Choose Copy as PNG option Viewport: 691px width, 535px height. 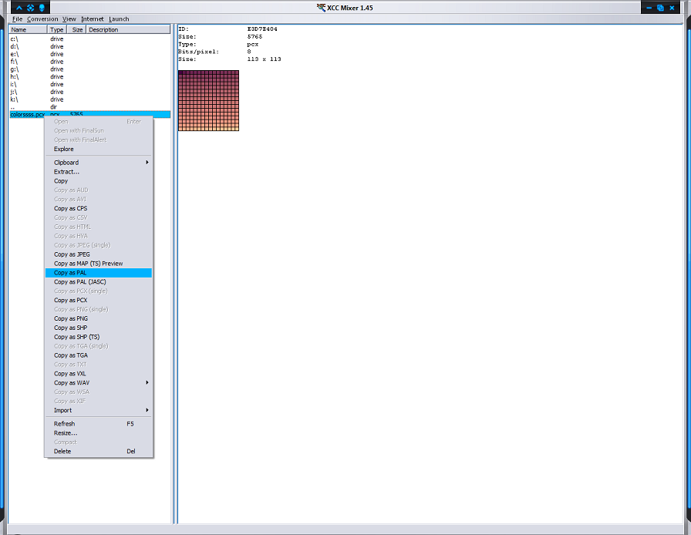pyautogui.click(x=70, y=318)
